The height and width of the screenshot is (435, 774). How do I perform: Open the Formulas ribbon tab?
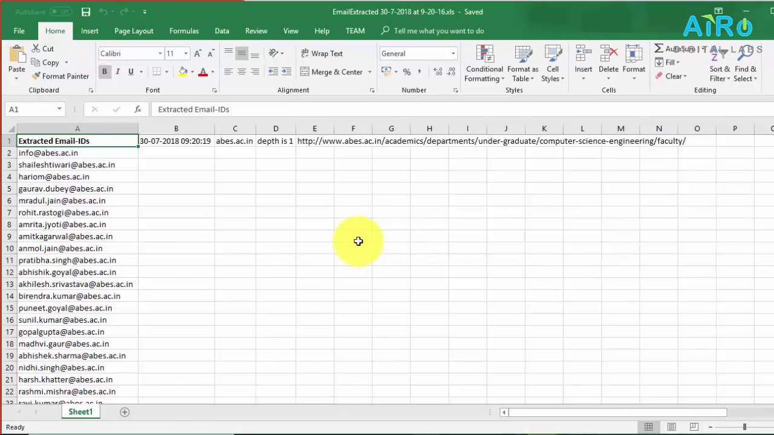tap(184, 31)
